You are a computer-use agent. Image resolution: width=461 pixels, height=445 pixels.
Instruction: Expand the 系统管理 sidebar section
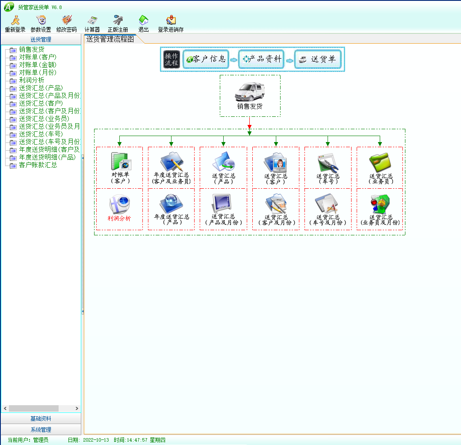click(x=41, y=430)
